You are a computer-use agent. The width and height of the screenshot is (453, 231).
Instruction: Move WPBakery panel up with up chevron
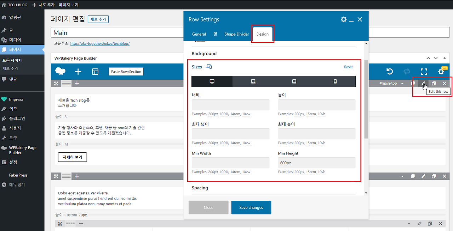428,58
